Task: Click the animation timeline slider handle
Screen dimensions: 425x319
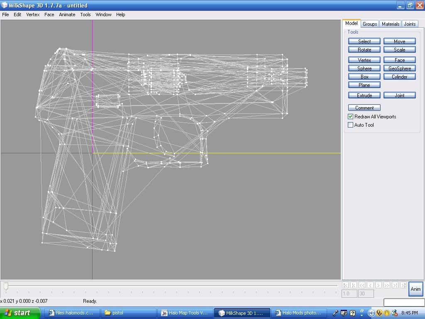Action: click(x=6, y=286)
